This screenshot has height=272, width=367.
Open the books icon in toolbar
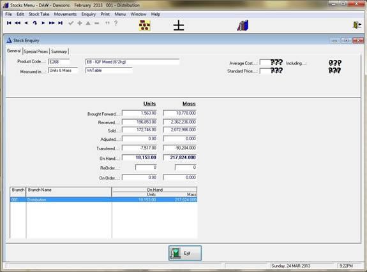coord(243,25)
